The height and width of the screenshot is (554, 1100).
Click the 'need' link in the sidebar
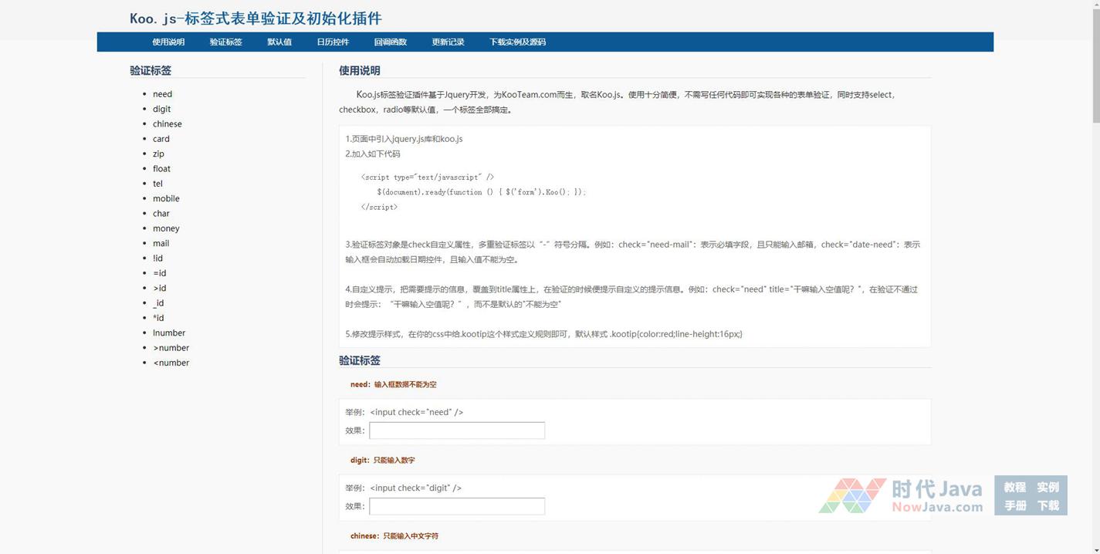click(162, 94)
